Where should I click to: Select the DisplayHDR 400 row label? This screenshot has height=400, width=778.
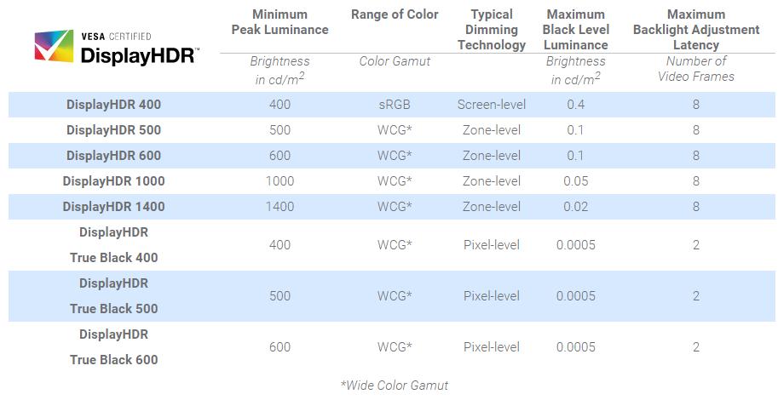pyautogui.click(x=113, y=105)
